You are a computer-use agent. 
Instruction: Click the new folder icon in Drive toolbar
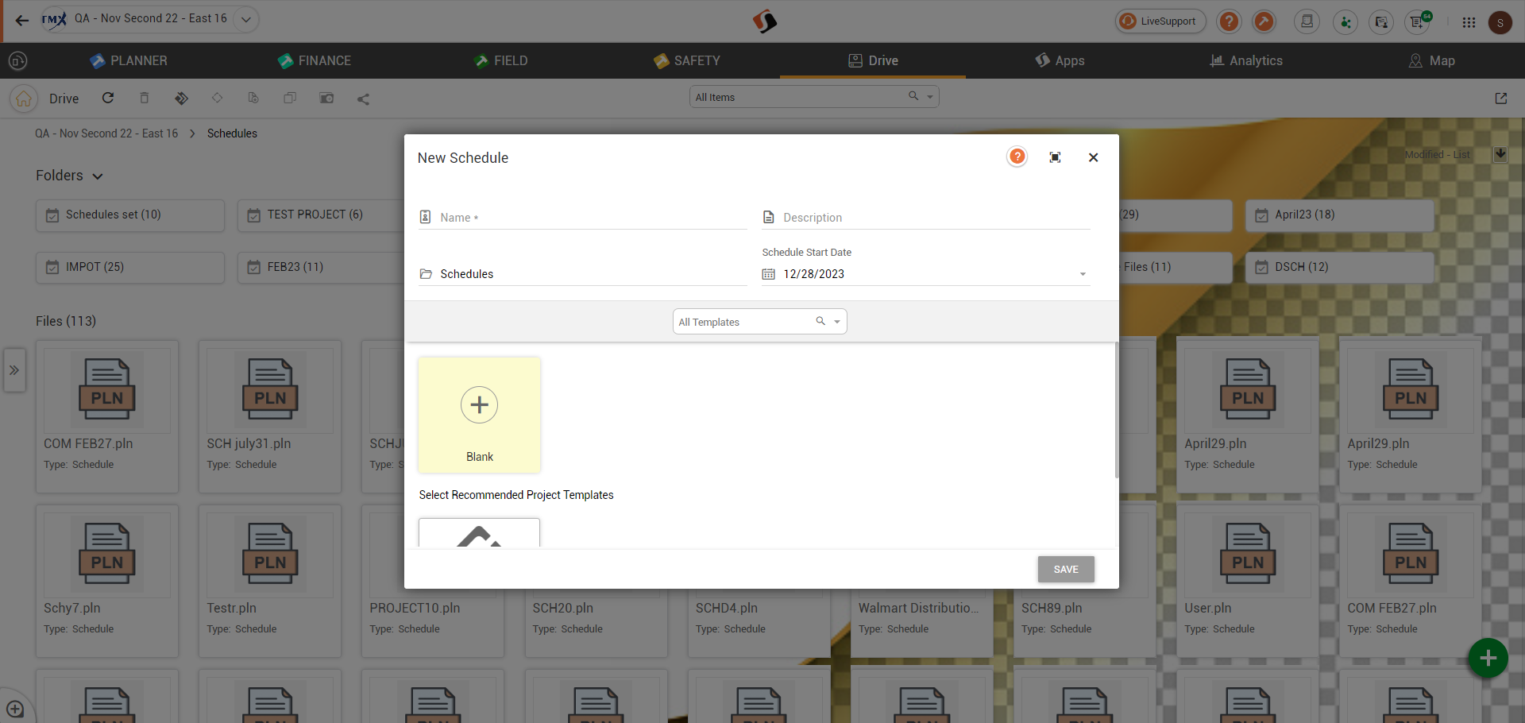pyautogui.click(x=326, y=98)
